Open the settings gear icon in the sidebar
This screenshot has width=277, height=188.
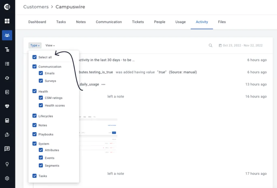point(7,178)
